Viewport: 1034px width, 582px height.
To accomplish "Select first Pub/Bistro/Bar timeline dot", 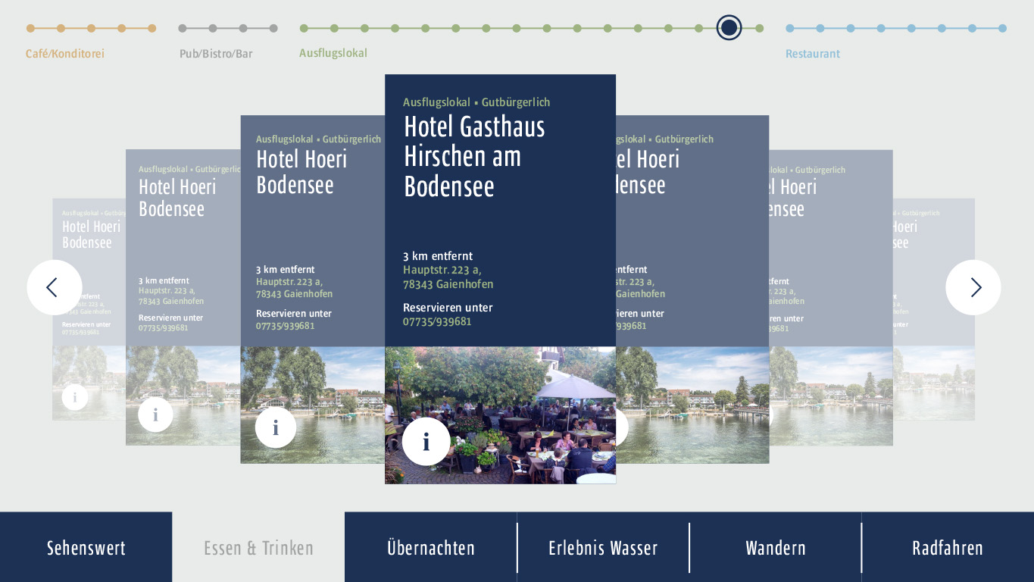I will point(183,29).
